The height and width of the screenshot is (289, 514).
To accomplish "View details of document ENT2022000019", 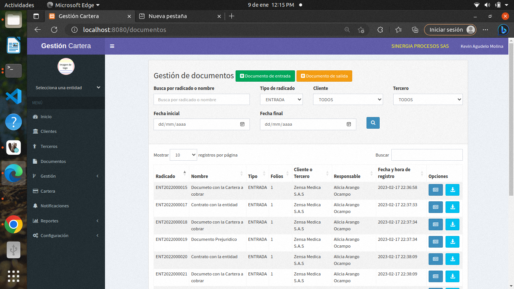I will (435, 242).
